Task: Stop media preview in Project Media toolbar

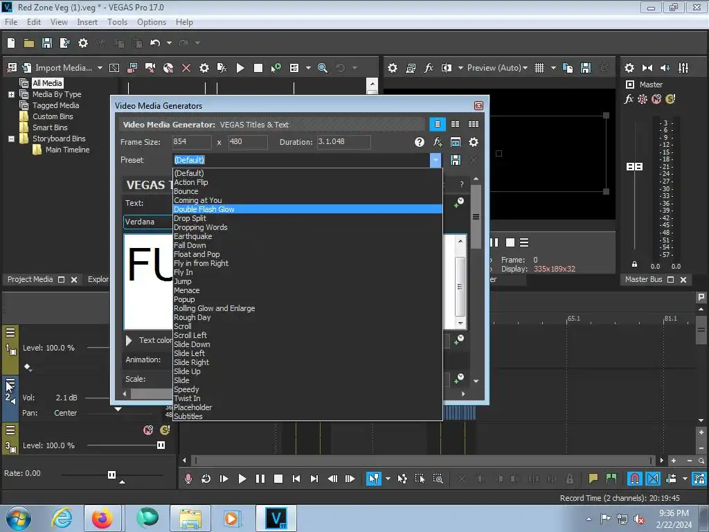Action: pos(258,68)
